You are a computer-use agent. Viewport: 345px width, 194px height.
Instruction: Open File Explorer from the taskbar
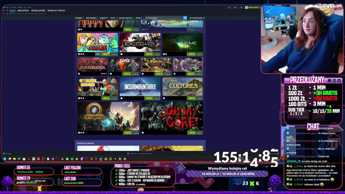(15, 159)
